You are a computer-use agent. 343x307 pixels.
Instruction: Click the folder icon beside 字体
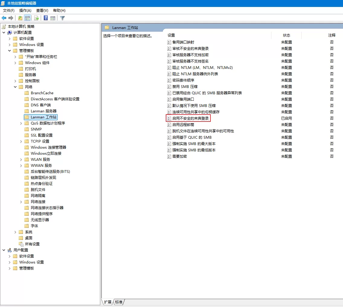tap(27, 226)
